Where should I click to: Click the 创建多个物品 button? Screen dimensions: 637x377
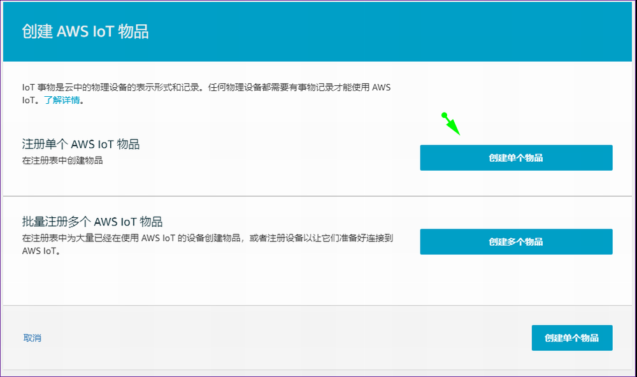tap(516, 242)
